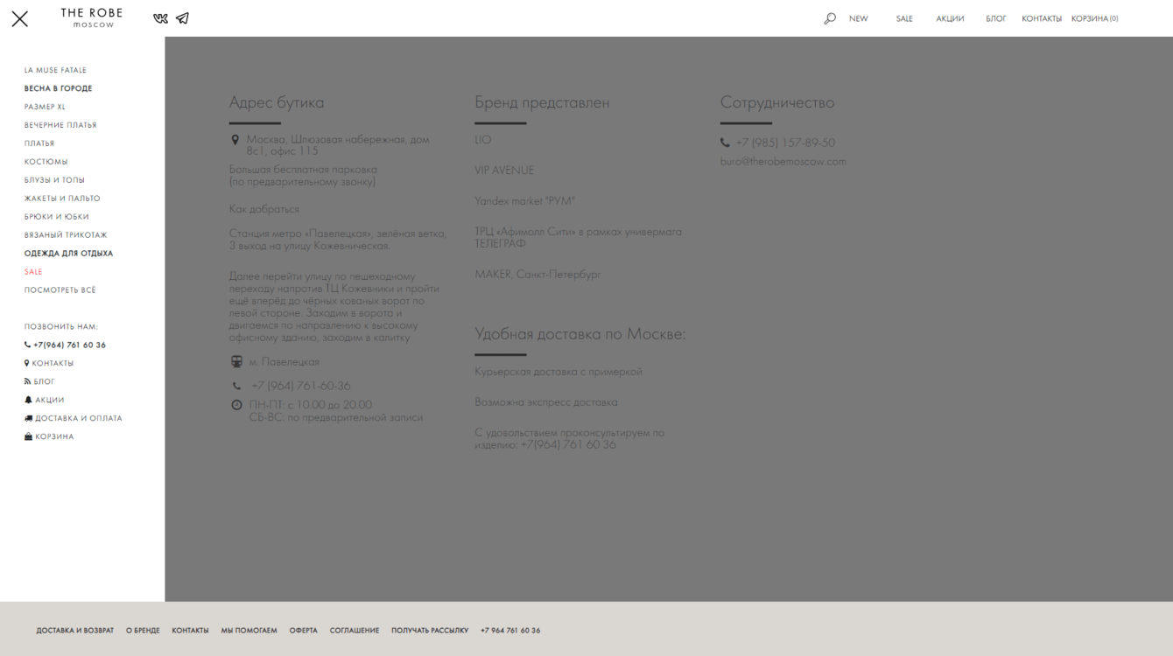
Task: Open ВЯЗАНЫЙ ТРИКОТАЖ category
Action: 66,235
